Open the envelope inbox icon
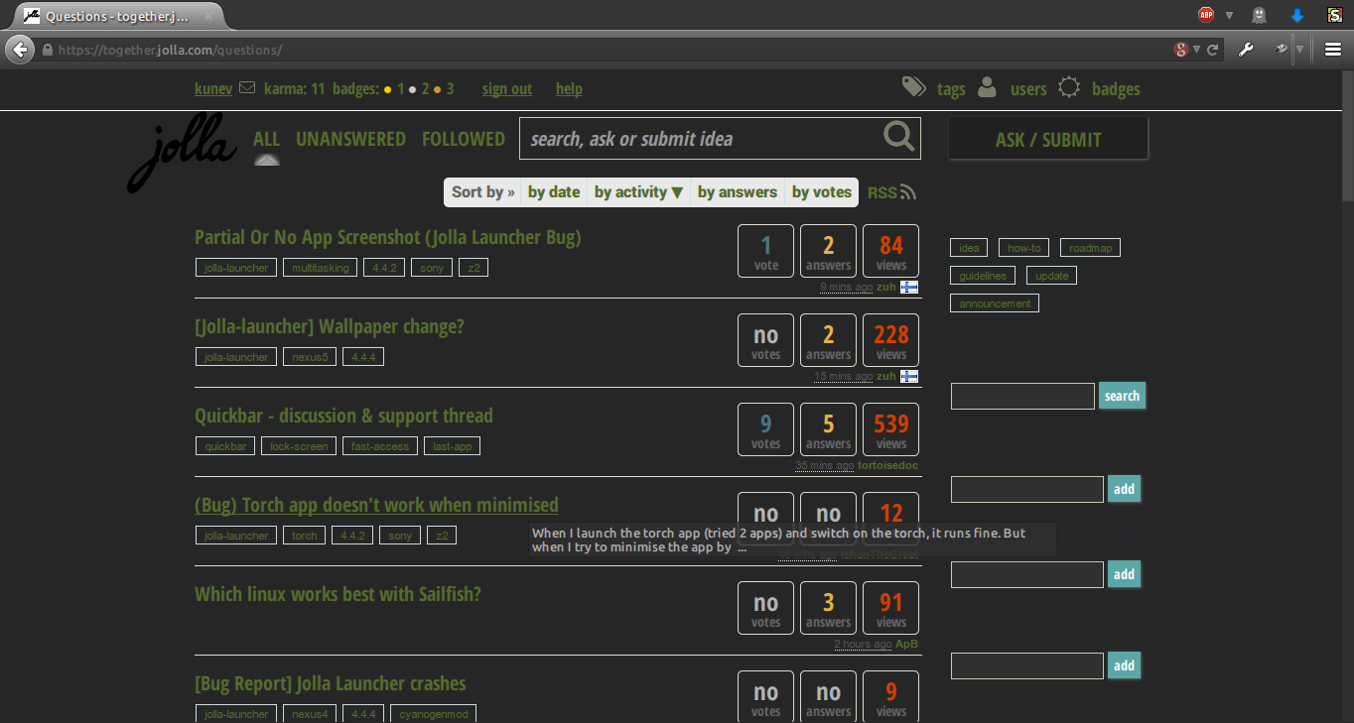1354x723 pixels. pos(247,88)
